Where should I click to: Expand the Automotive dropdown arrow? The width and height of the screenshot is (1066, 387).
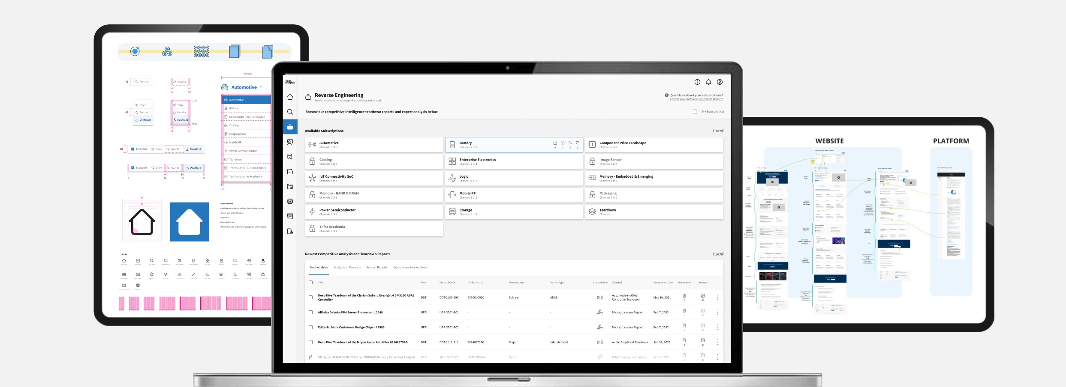pos(261,87)
